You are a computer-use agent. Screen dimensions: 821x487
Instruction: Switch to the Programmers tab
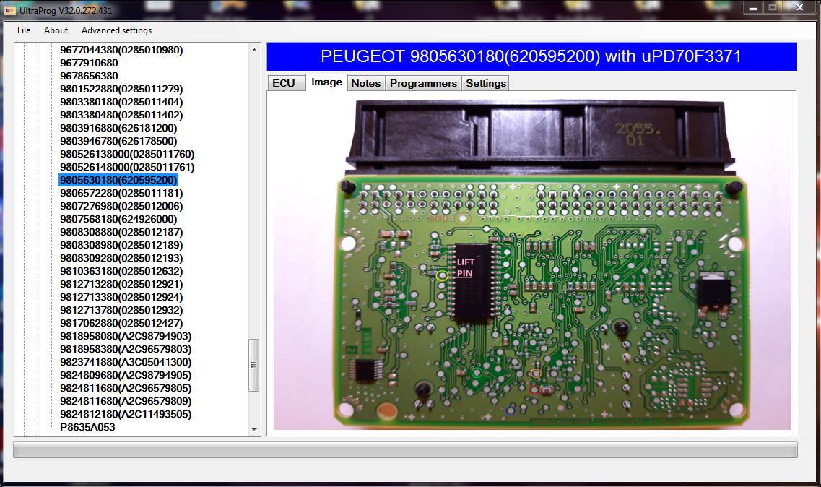(423, 83)
